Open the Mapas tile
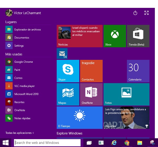The width and height of the screenshot is (158, 147). click(68, 94)
